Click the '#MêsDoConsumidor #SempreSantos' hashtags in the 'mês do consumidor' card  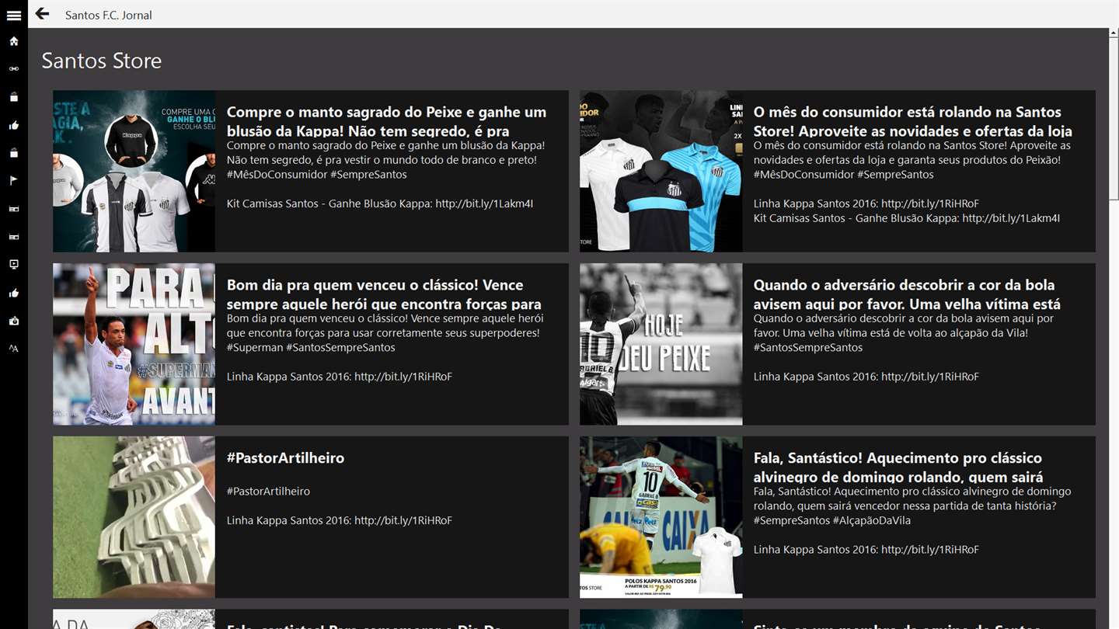click(x=844, y=175)
